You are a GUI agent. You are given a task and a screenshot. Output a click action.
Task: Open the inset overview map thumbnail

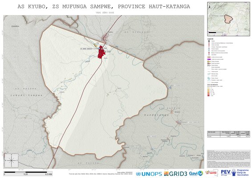click(x=228, y=19)
